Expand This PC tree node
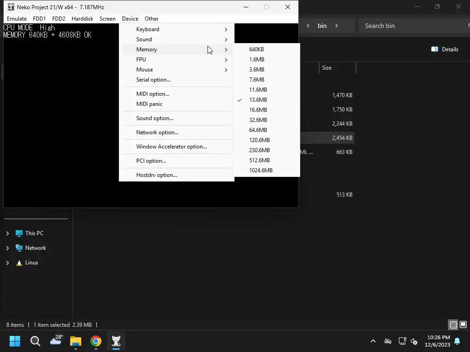 point(7,233)
